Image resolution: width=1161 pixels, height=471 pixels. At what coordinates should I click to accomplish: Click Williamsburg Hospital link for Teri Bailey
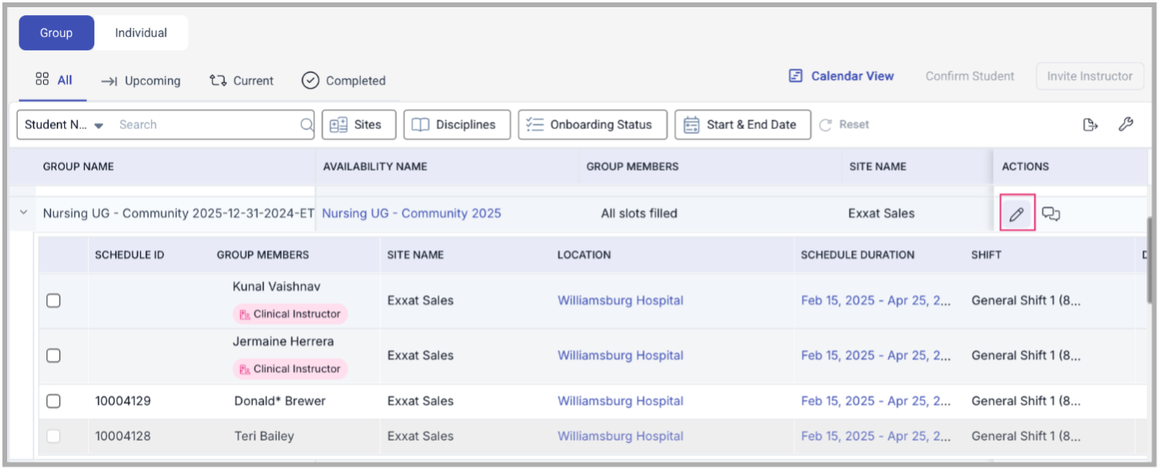click(x=620, y=437)
